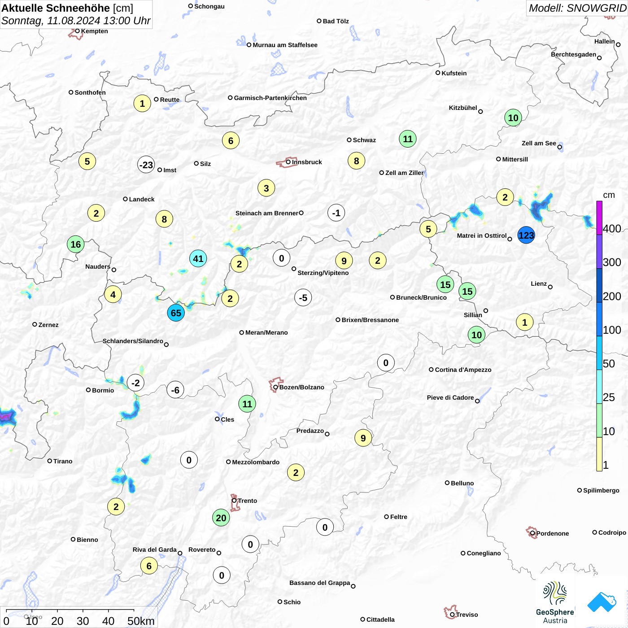Screen dimensions: 628x628
Task: Click the Pieve di Cadore label
Action: click(450, 397)
